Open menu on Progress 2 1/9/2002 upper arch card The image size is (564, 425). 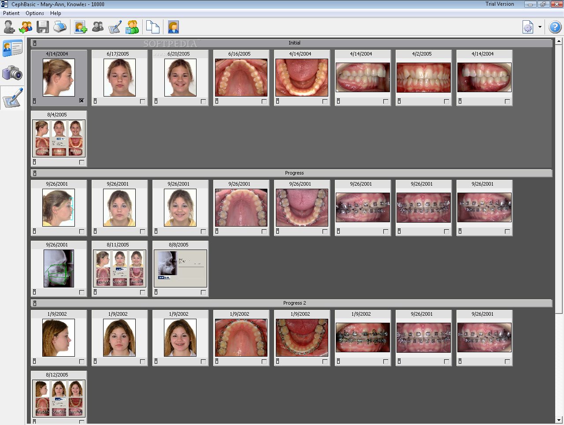tap(217, 362)
